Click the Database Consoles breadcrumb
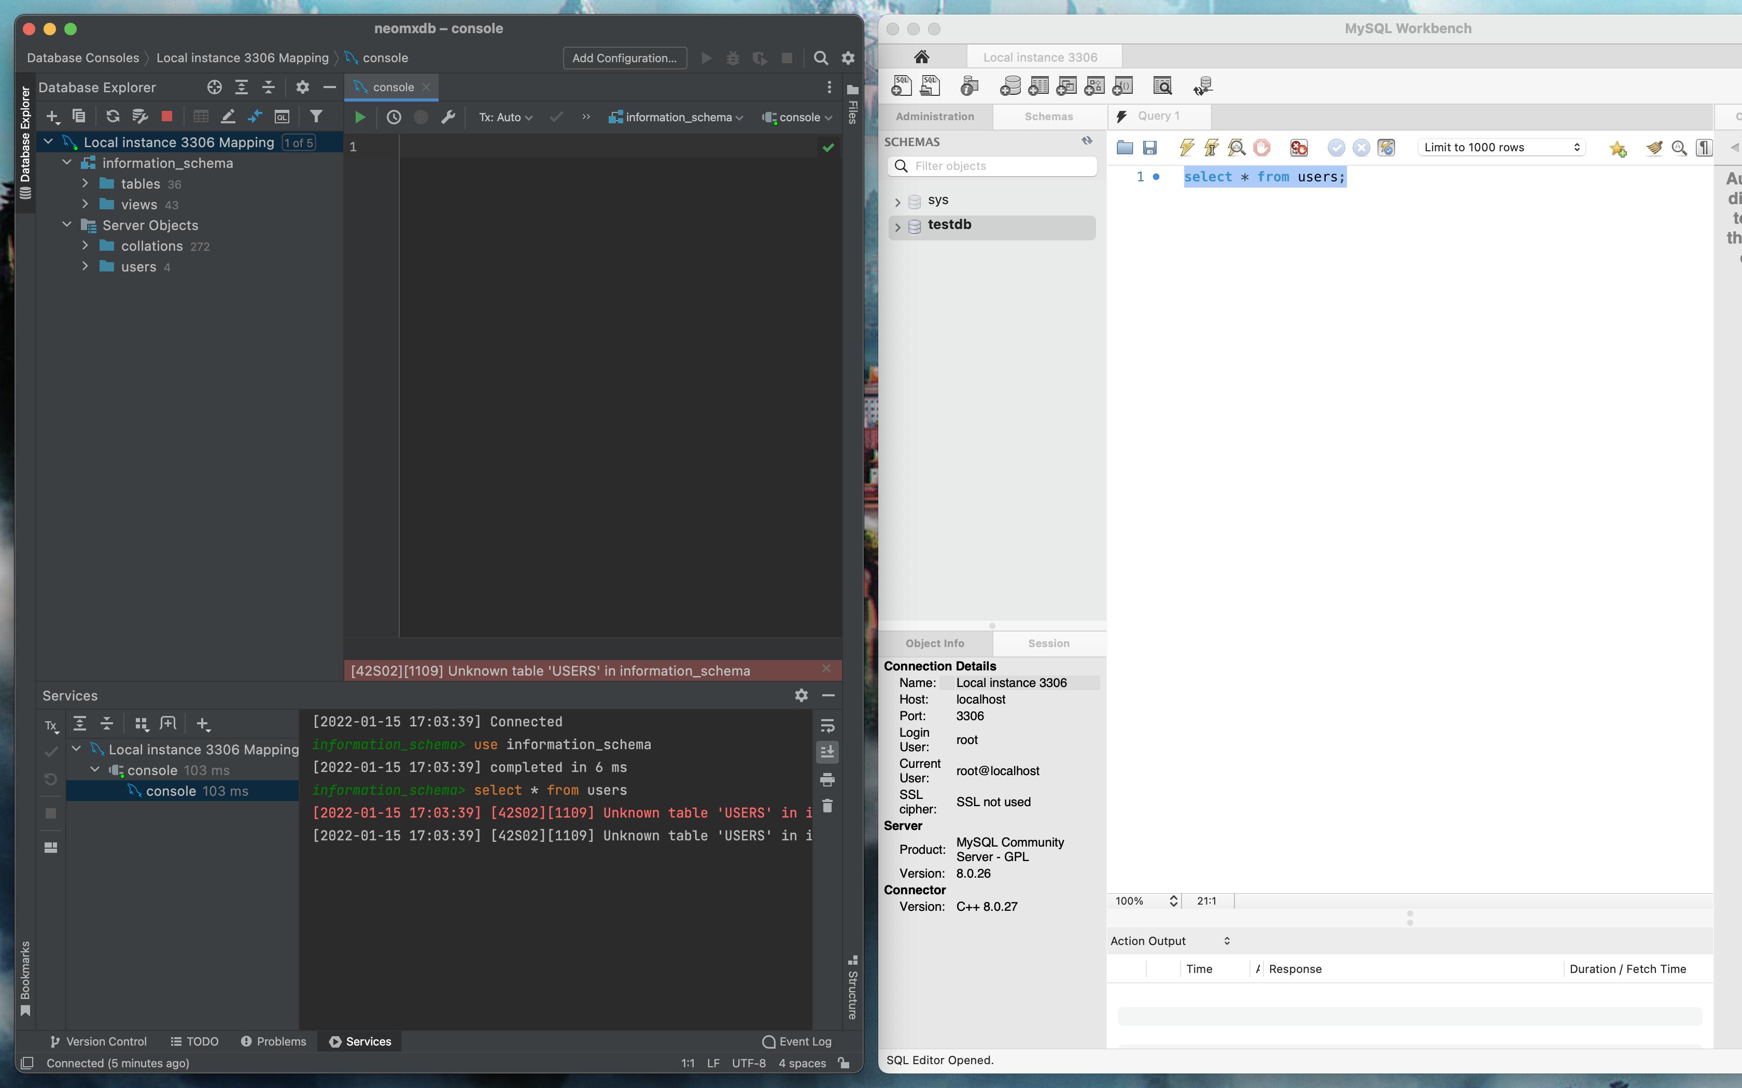Image resolution: width=1742 pixels, height=1088 pixels. click(x=83, y=58)
